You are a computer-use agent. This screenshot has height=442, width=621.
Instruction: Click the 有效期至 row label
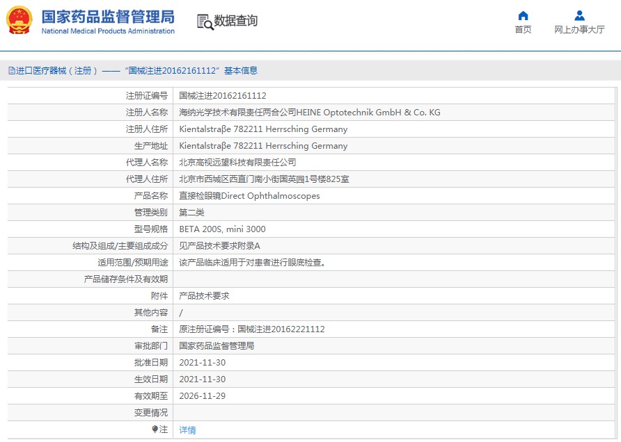tap(151, 396)
